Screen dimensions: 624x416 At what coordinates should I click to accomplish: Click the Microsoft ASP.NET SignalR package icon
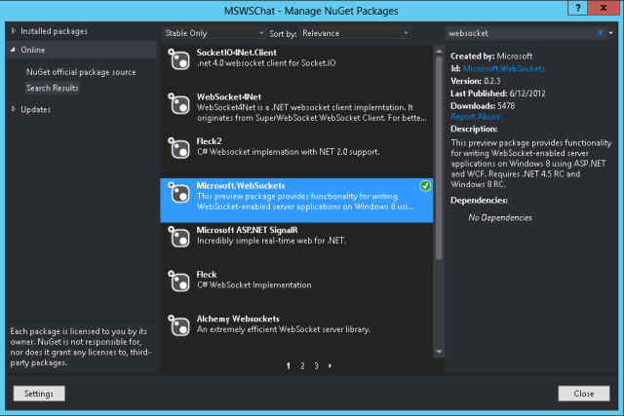click(x=178, y=237)
